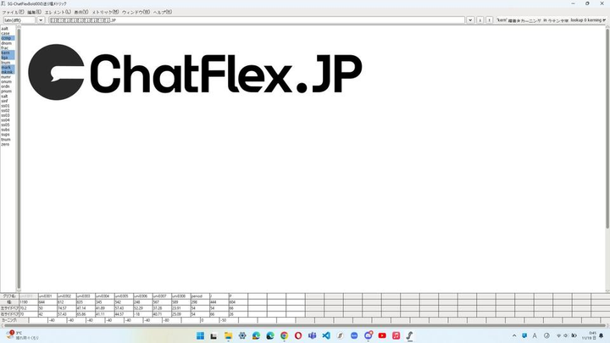Click the width cell showing 644
This screenshot has width=610, height=343.
47,302
